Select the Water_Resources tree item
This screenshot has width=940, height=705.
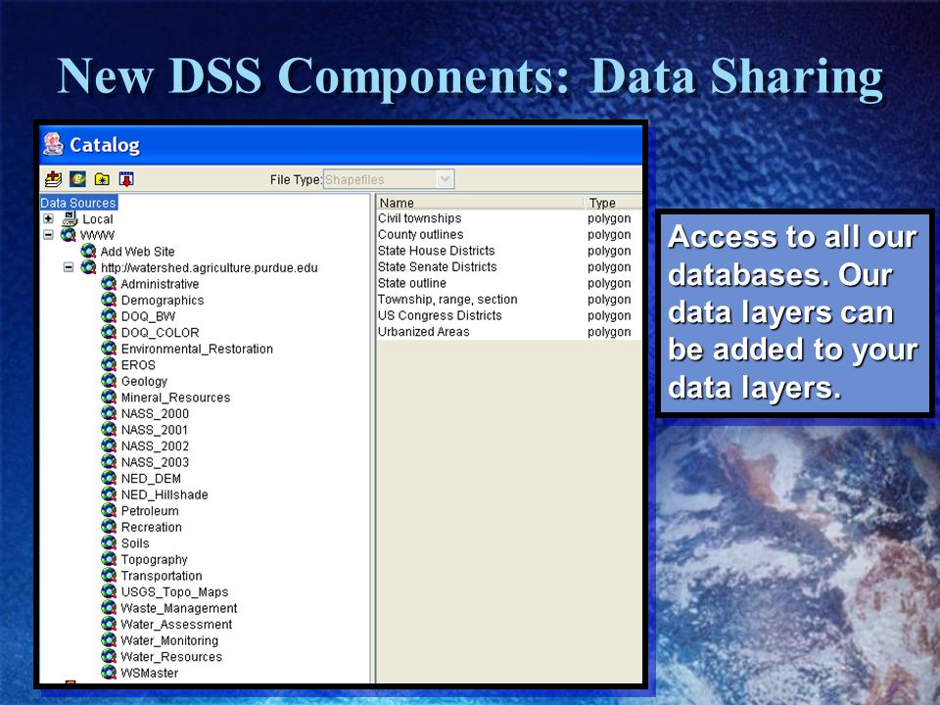point(171,656)
